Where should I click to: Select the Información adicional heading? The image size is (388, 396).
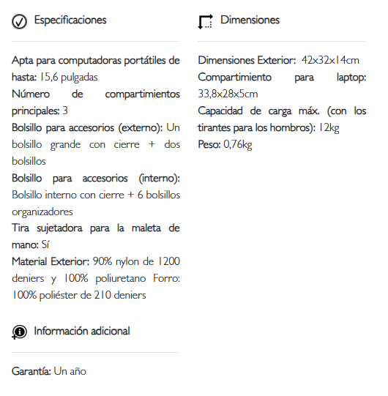[82, 331]
